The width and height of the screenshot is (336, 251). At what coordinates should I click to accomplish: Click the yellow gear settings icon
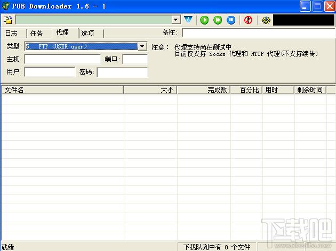coord(266,20)
